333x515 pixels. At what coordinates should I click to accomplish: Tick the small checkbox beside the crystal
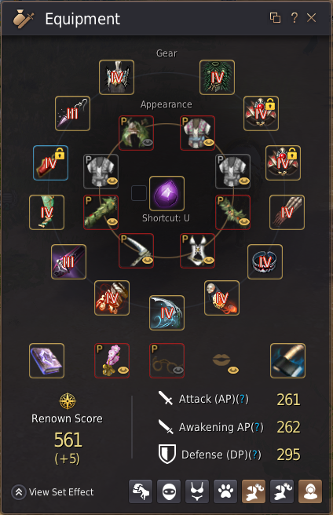[x=139, y=193]
